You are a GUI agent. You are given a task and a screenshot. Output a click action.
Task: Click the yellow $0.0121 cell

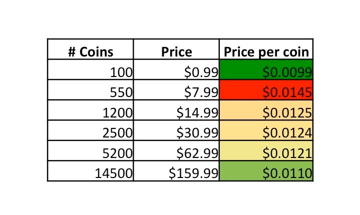pos(266,150)
